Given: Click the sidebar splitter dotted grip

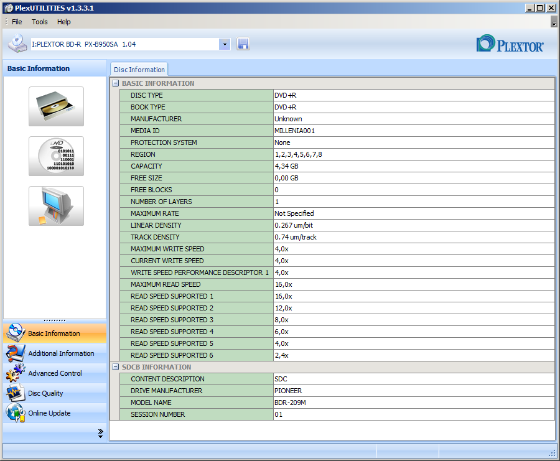Looking at the screenshot, I should [55, 320].
